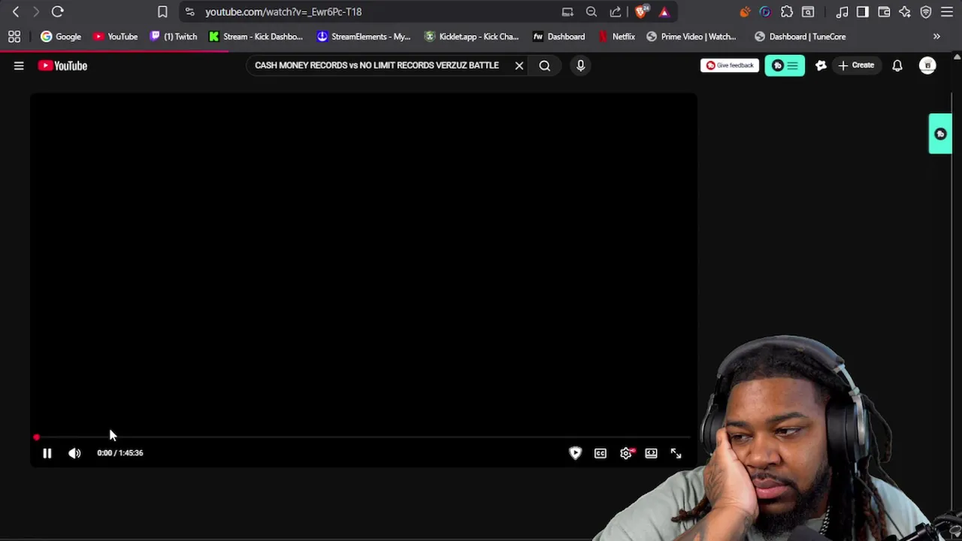Viewport: 962px width, 541px height.
Task: Open the Google bookmark
Action: (61, 36)
